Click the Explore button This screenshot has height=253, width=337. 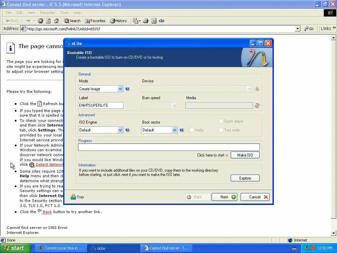245,178
